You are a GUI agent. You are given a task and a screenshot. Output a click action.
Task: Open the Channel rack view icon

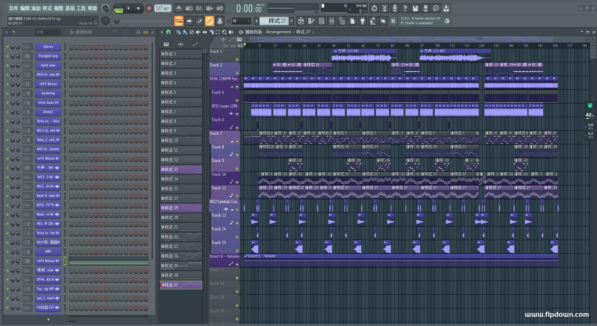click(x=322, y=21)
